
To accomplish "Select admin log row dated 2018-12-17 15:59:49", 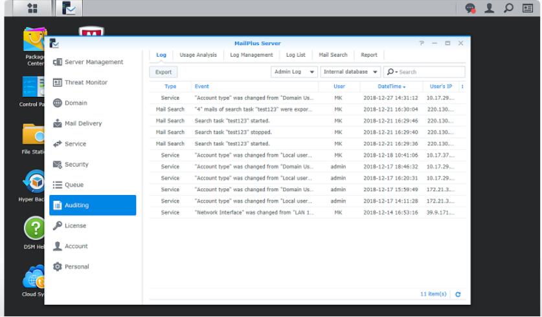I will pyautogui.click(x=308, y=190).
